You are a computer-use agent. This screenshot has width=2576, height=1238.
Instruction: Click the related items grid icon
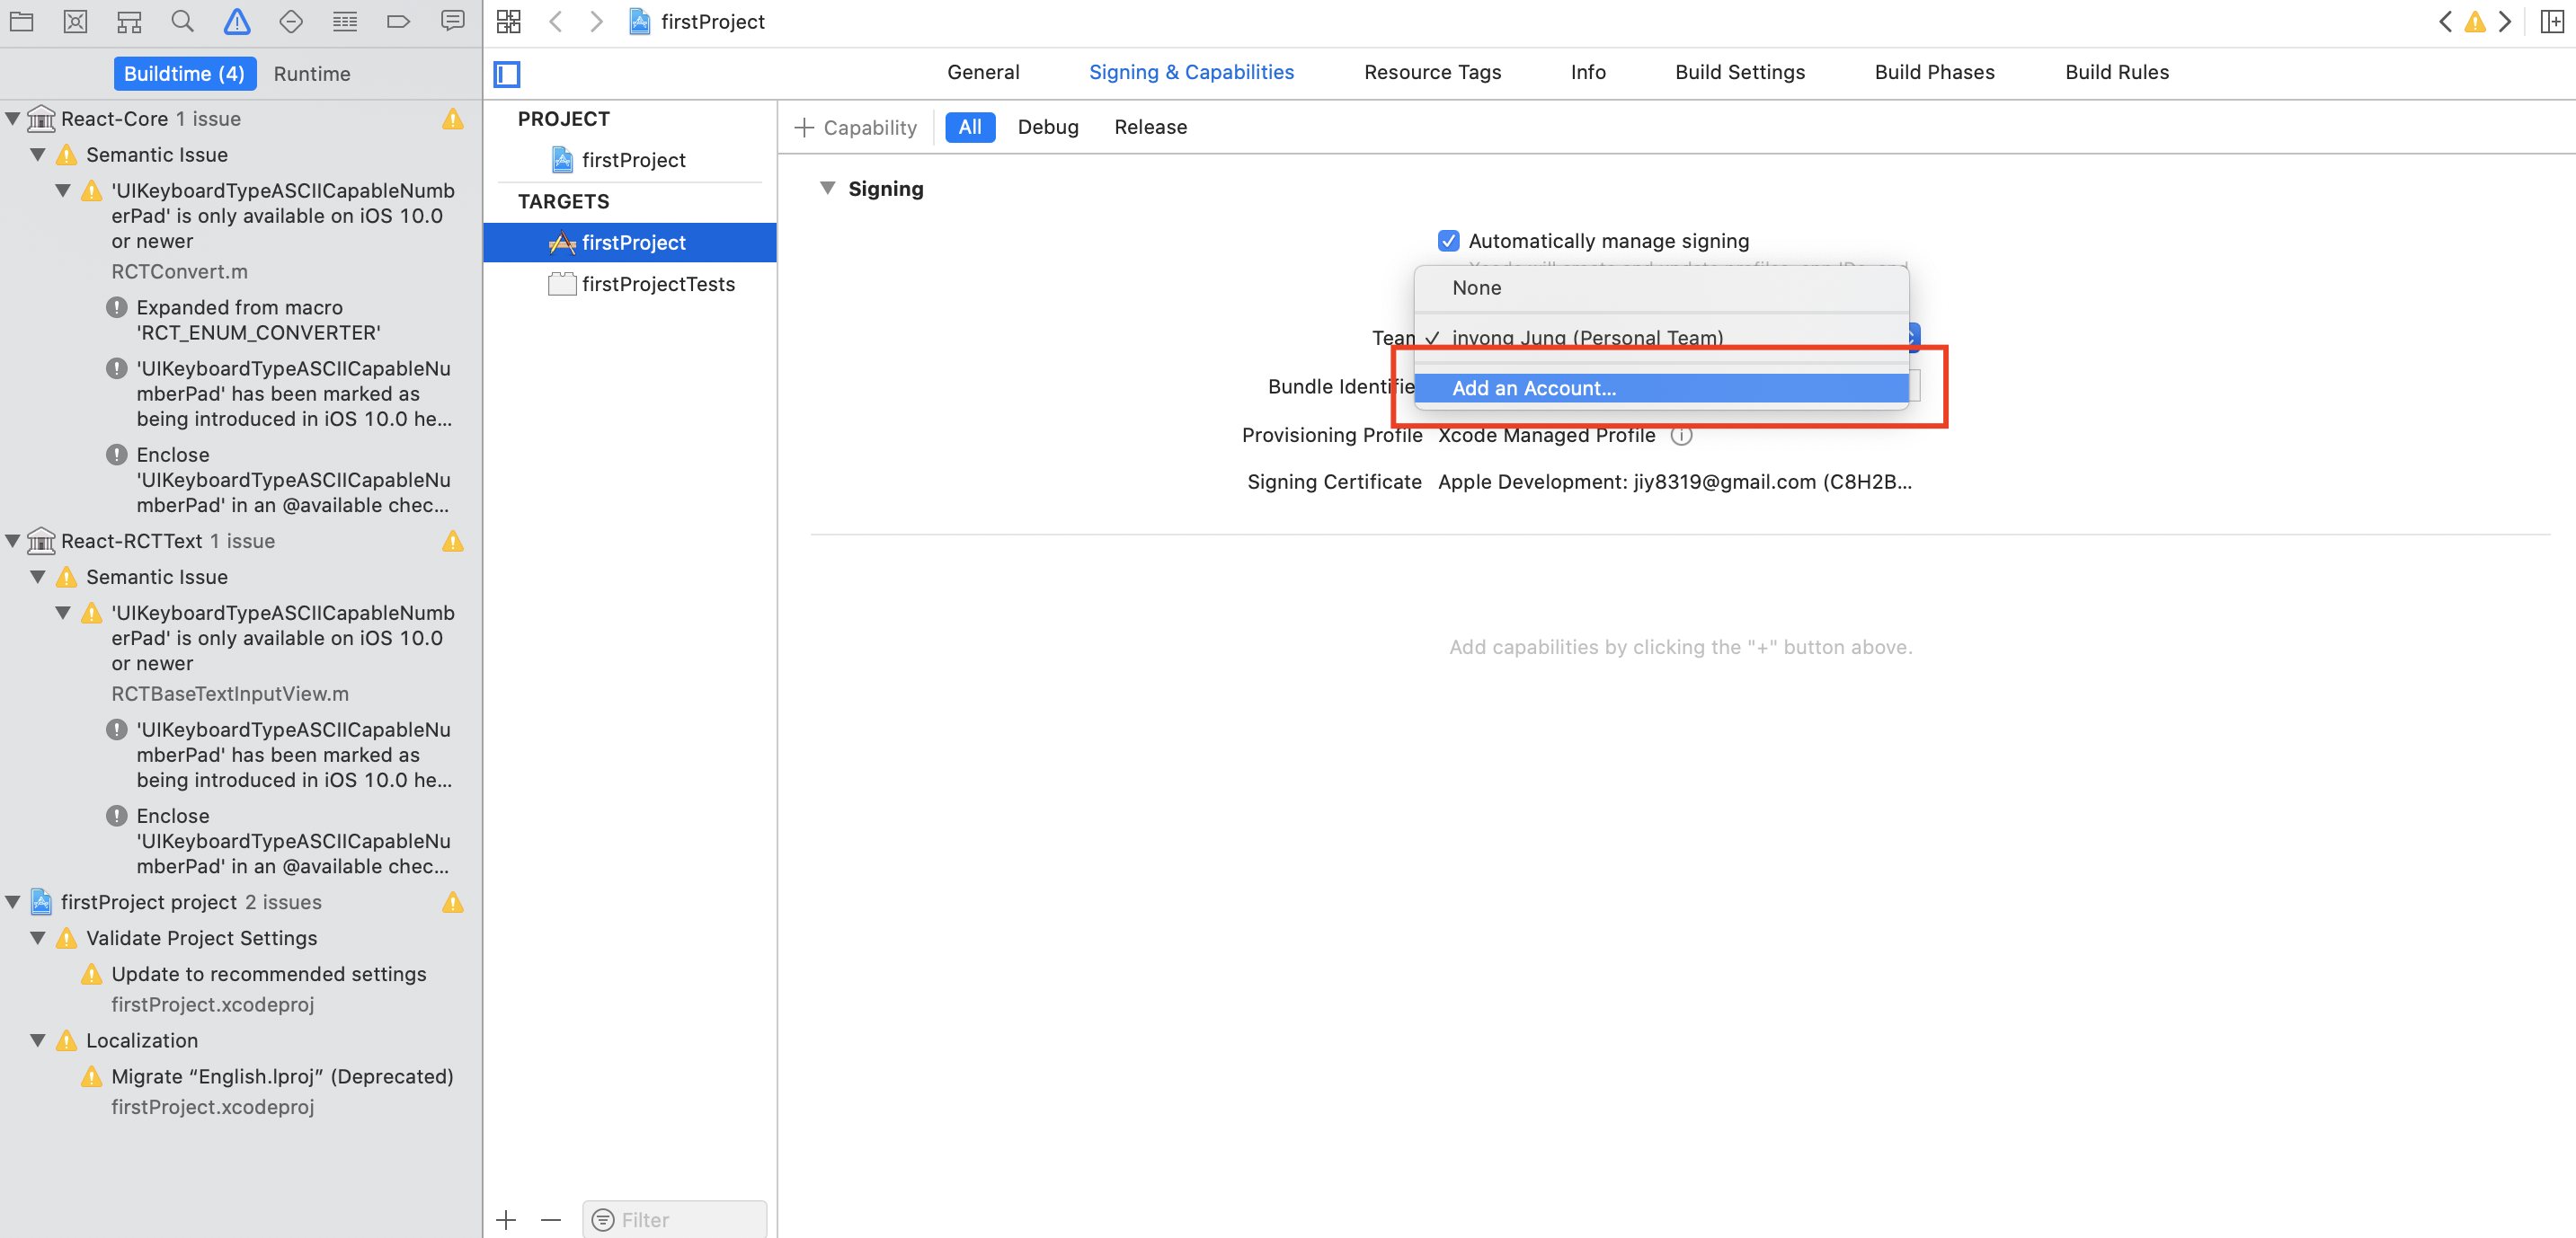(x=509, y=21)
